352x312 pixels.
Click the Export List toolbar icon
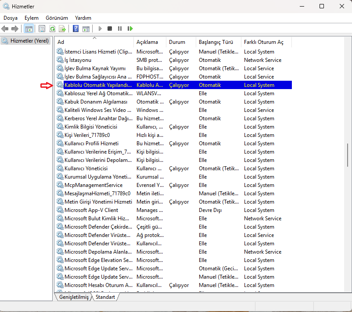(62, 29)
